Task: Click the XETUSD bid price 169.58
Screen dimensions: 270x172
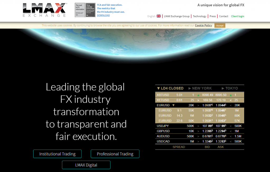Action: pyautogui.click(x=208, y=100)
